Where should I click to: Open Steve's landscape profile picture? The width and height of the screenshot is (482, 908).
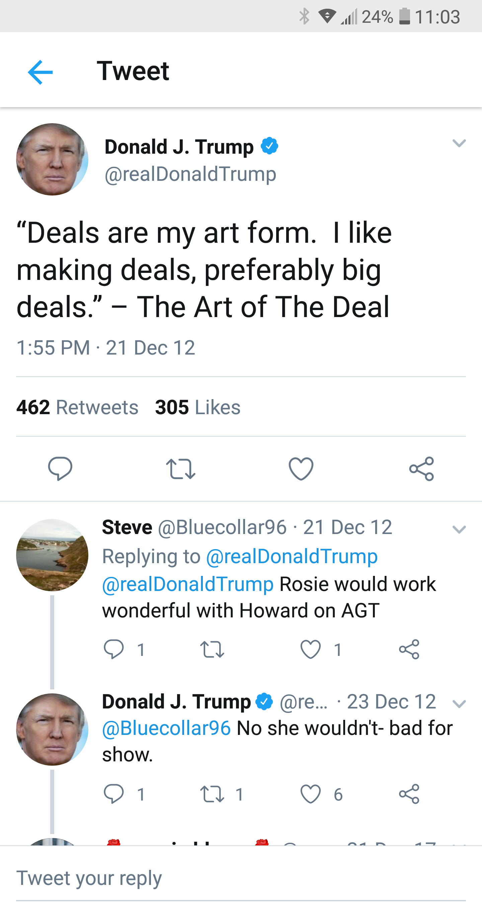coord(52,555)
